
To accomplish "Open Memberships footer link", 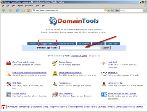I will (x=25, y=107).
